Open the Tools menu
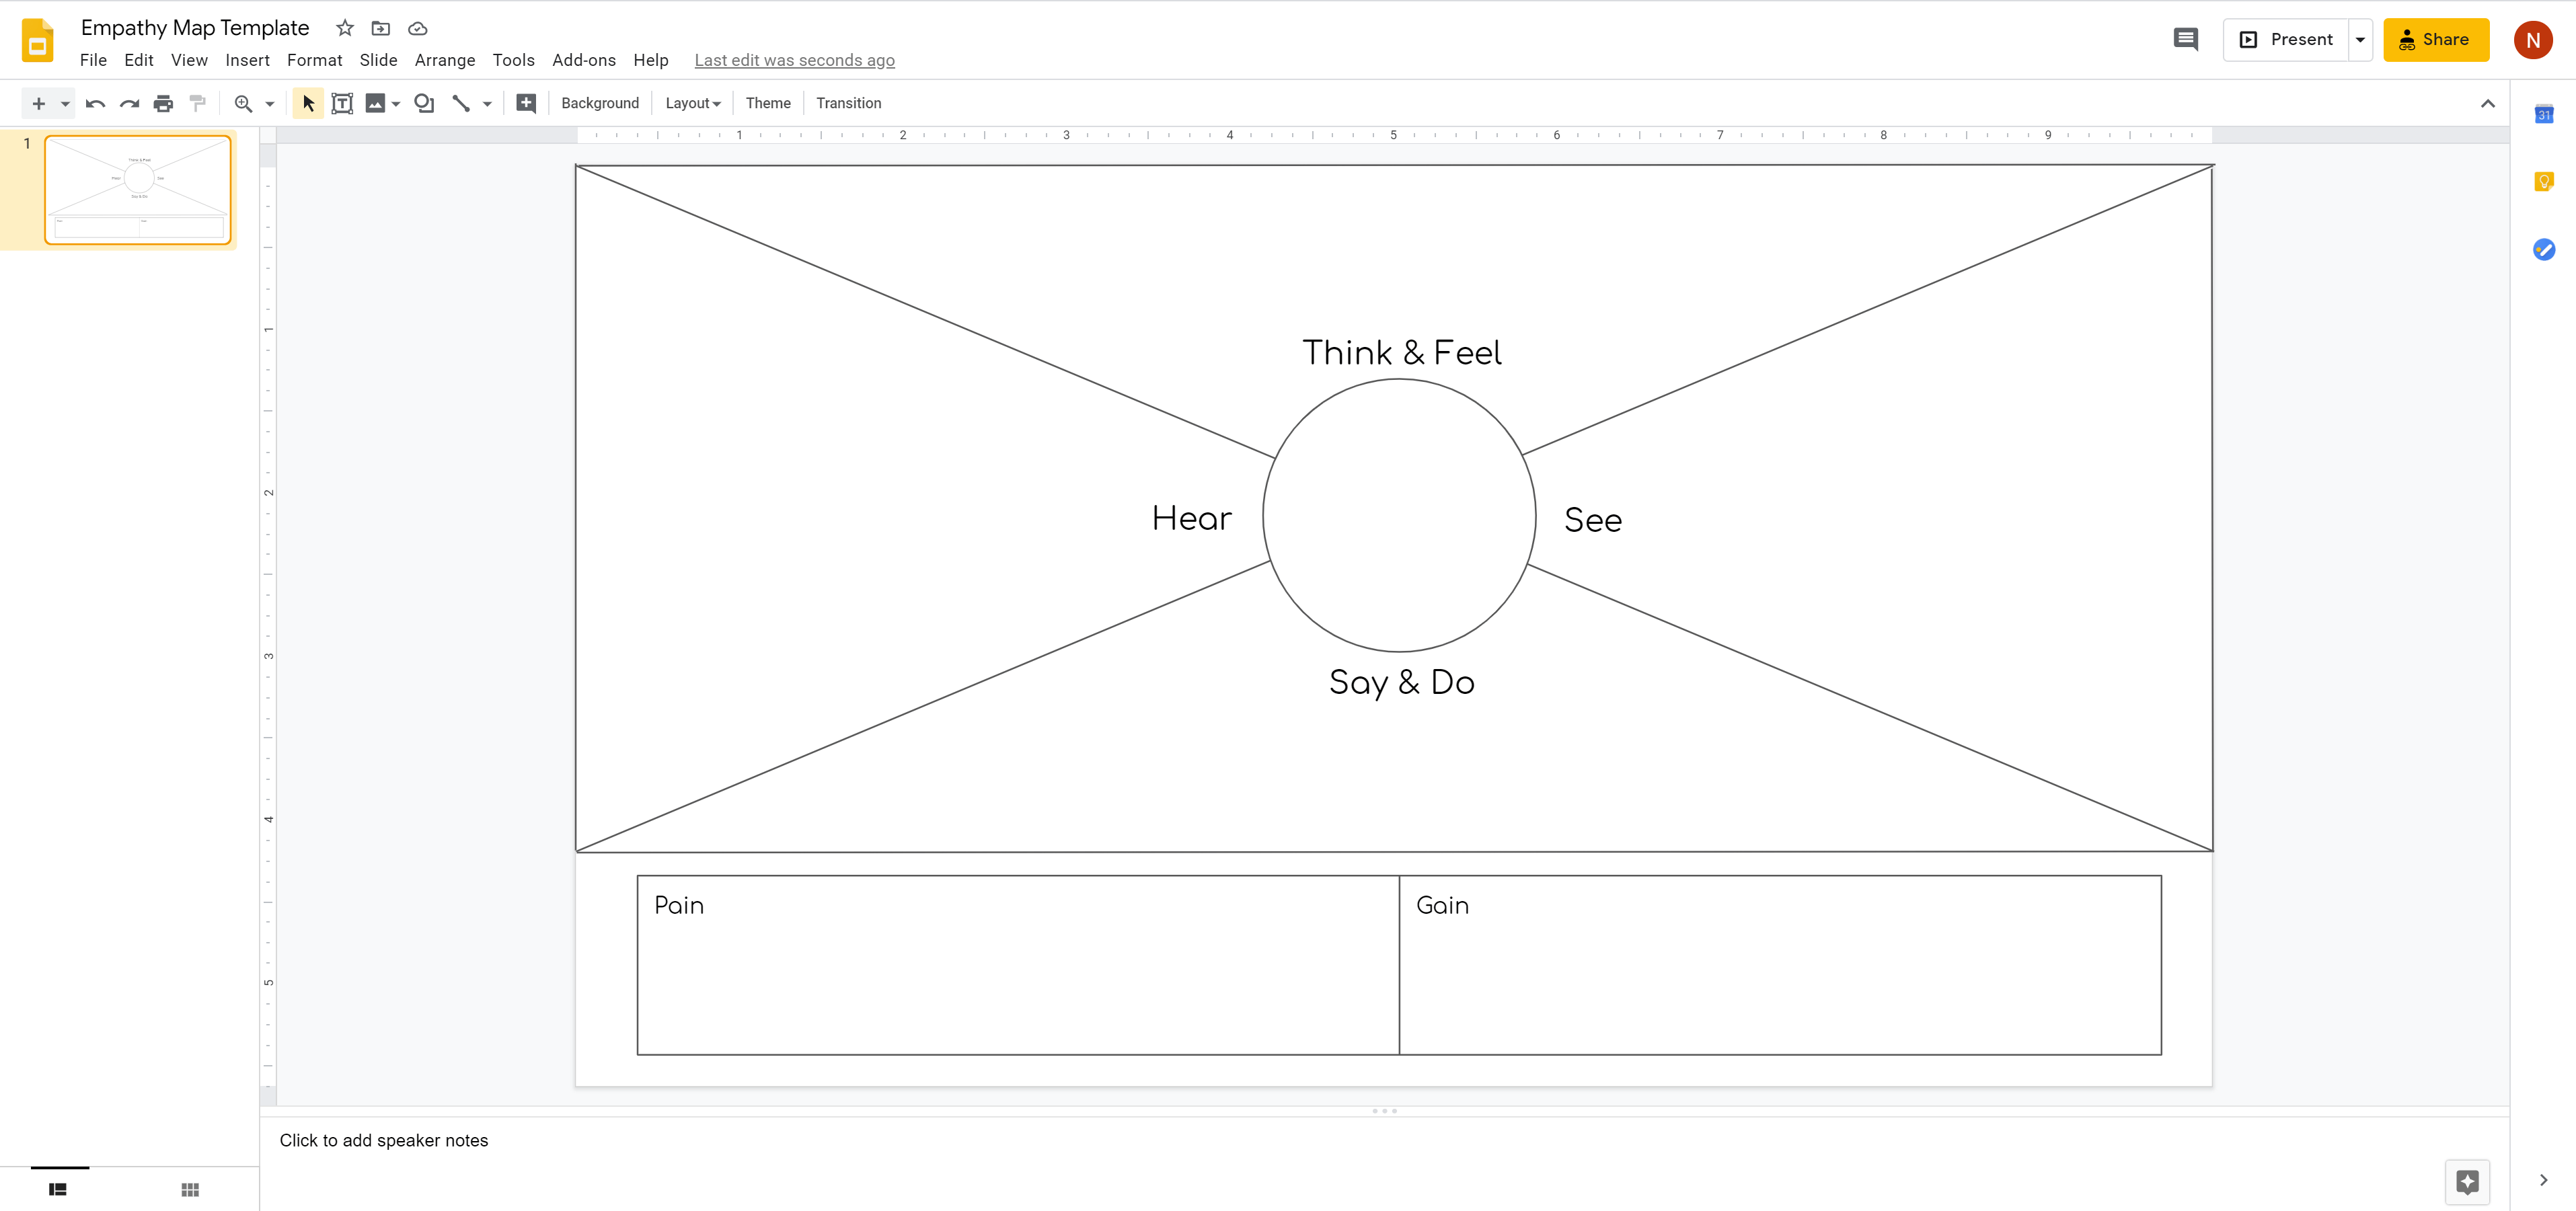 pyautogui.click(x=513, y=60)
